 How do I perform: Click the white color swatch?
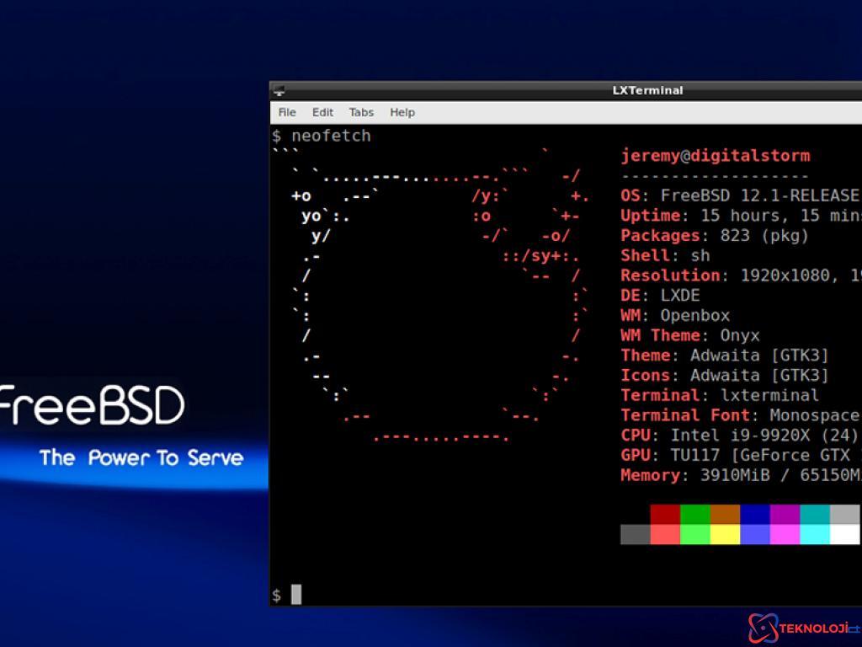(844, 534)
